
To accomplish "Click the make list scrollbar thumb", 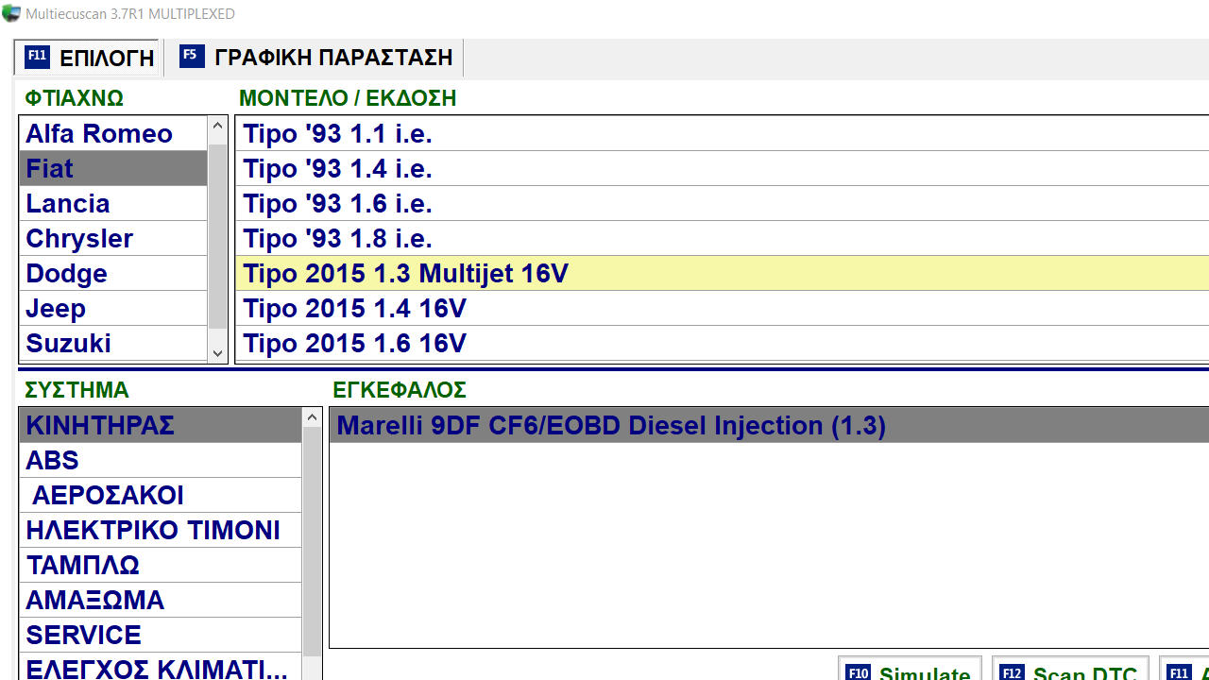I will [x=218, y=236].
